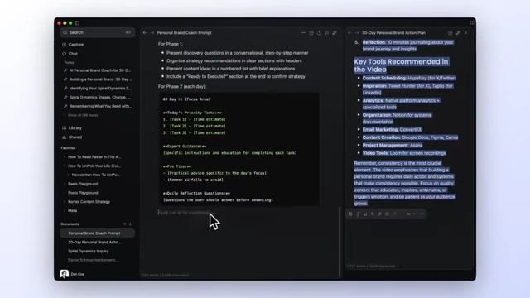530x298 pixels.
Task: Click the 'Personal Brand Coach Prompt' pane title
Action: (184, 33)
